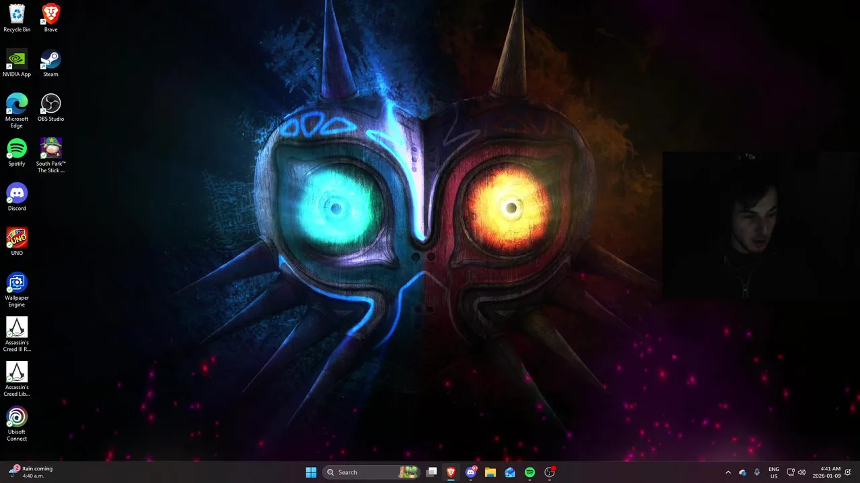Open File Explorer from the taskbar
The width and height of the screenshot is (860, 483).
click(490, 472)
